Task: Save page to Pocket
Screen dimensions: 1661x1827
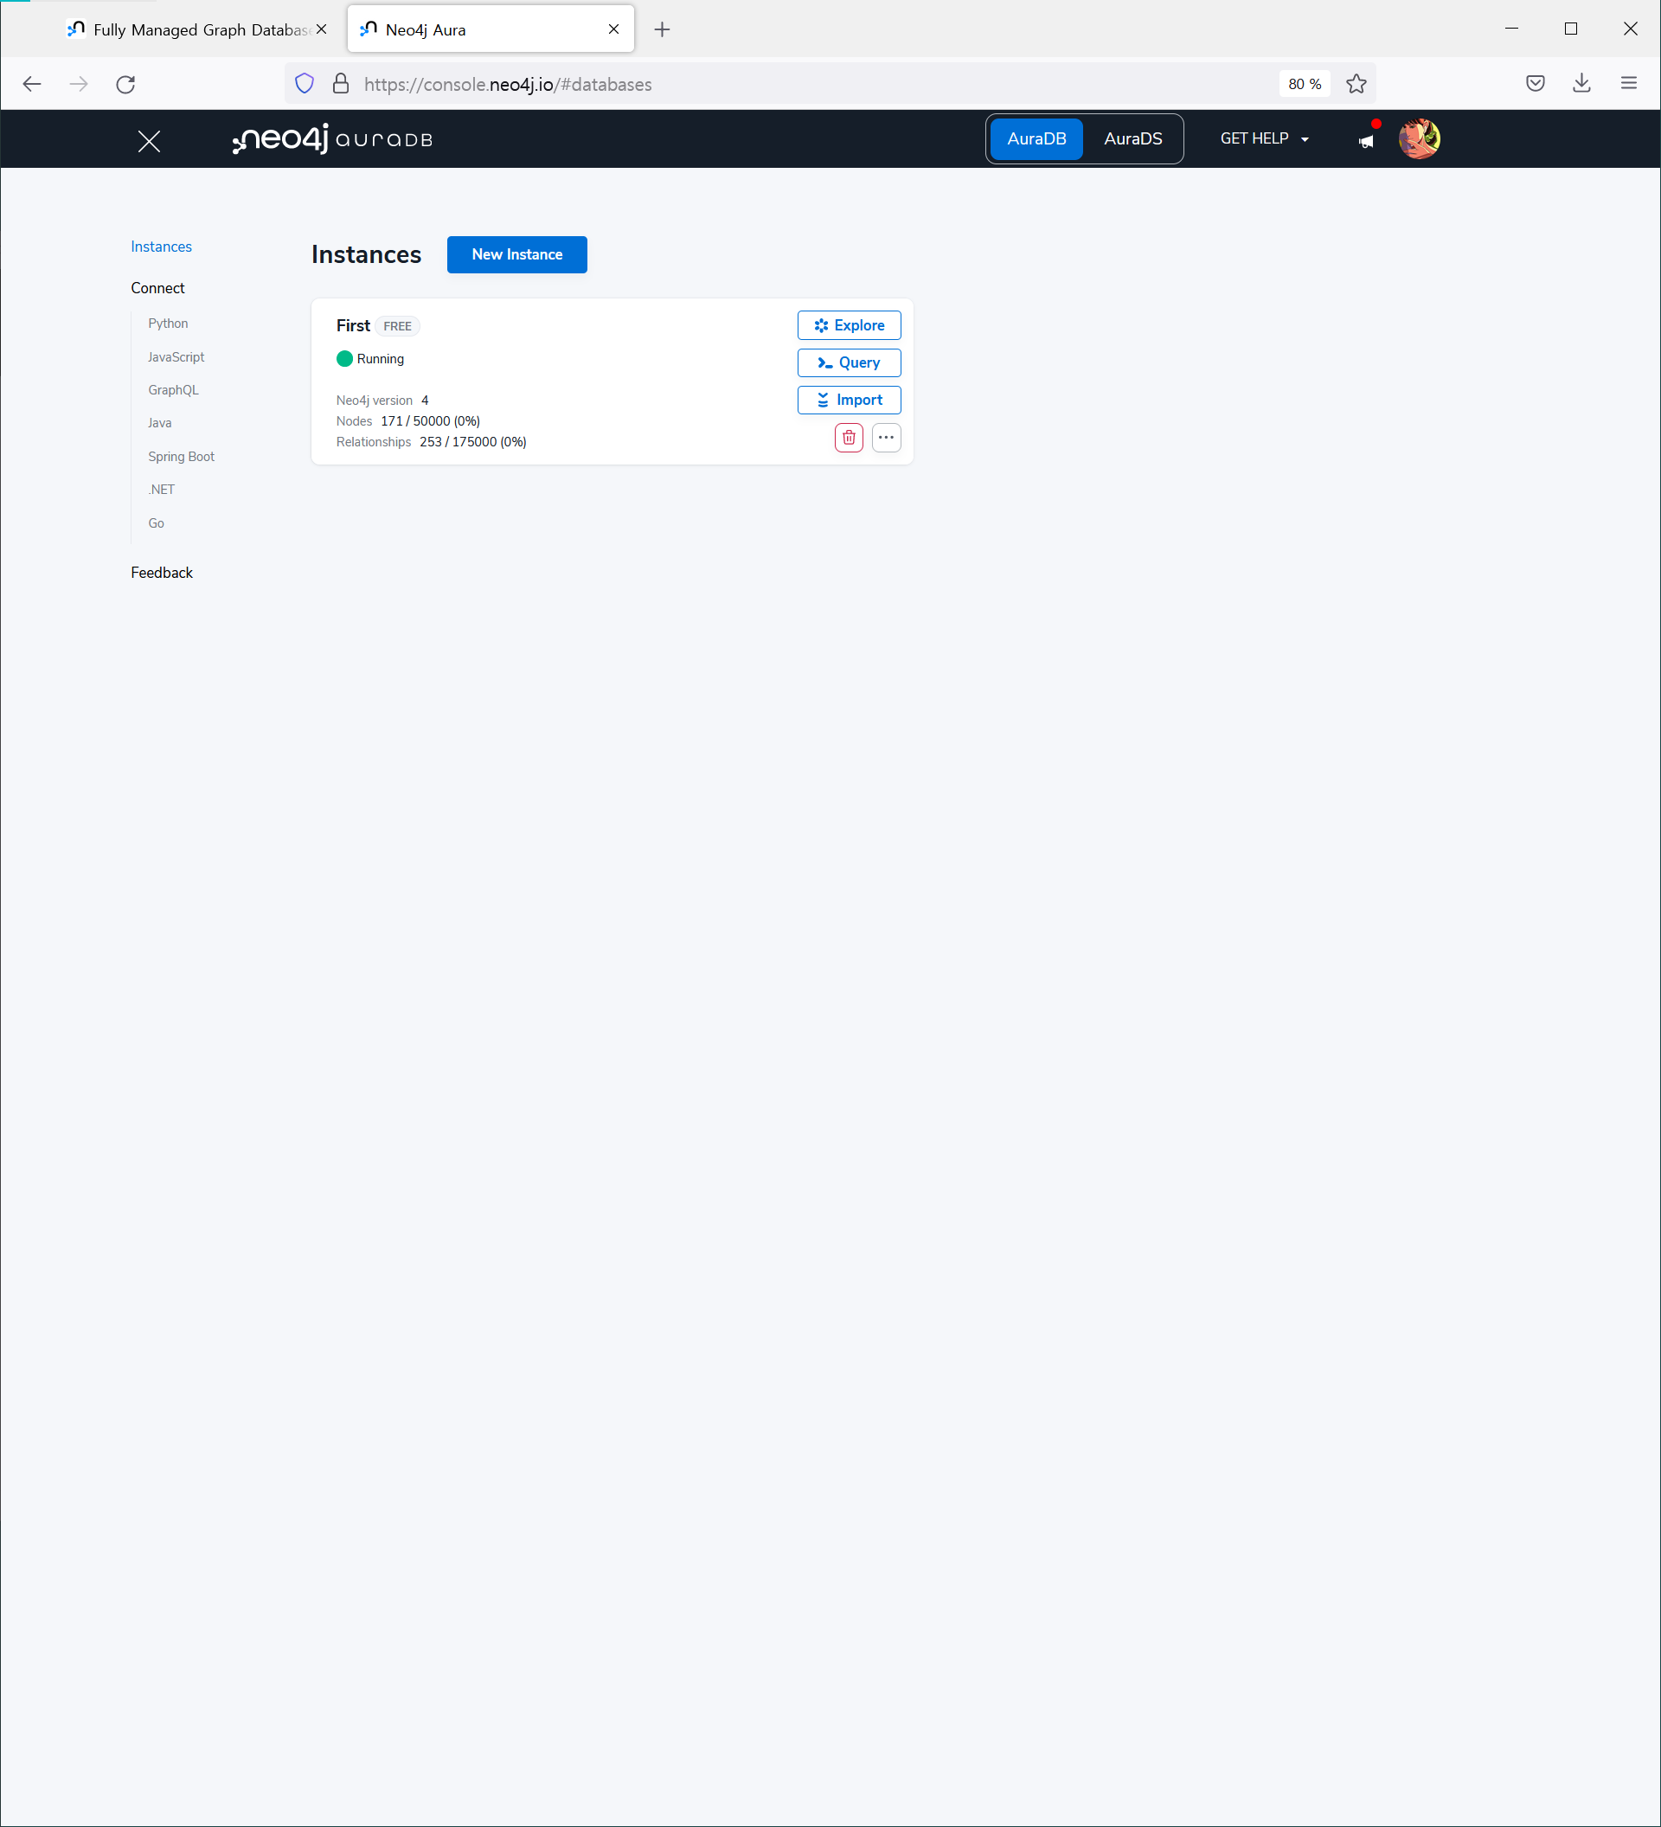Action: pos(1534,83)
